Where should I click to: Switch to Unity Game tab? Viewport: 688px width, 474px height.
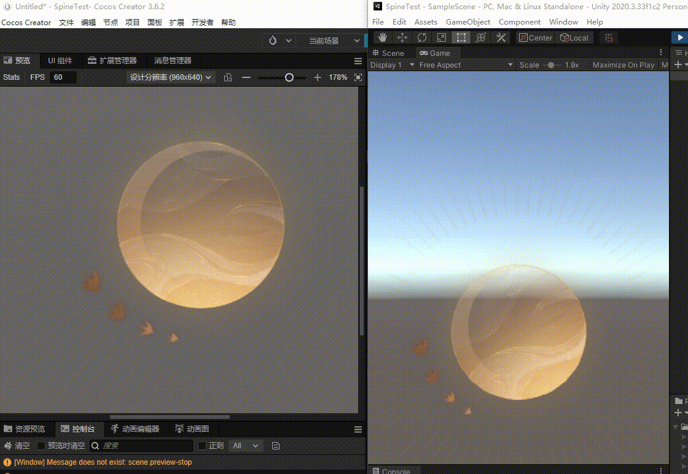click(435, 53)
